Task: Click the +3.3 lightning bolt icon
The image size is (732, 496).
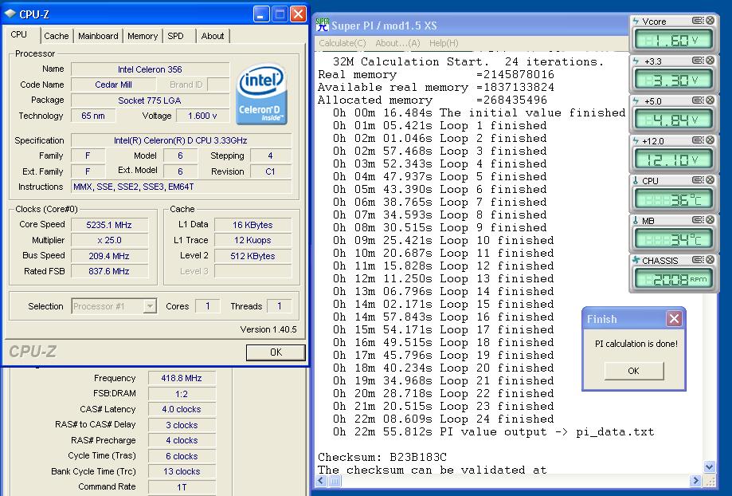Action: [636, 61]
